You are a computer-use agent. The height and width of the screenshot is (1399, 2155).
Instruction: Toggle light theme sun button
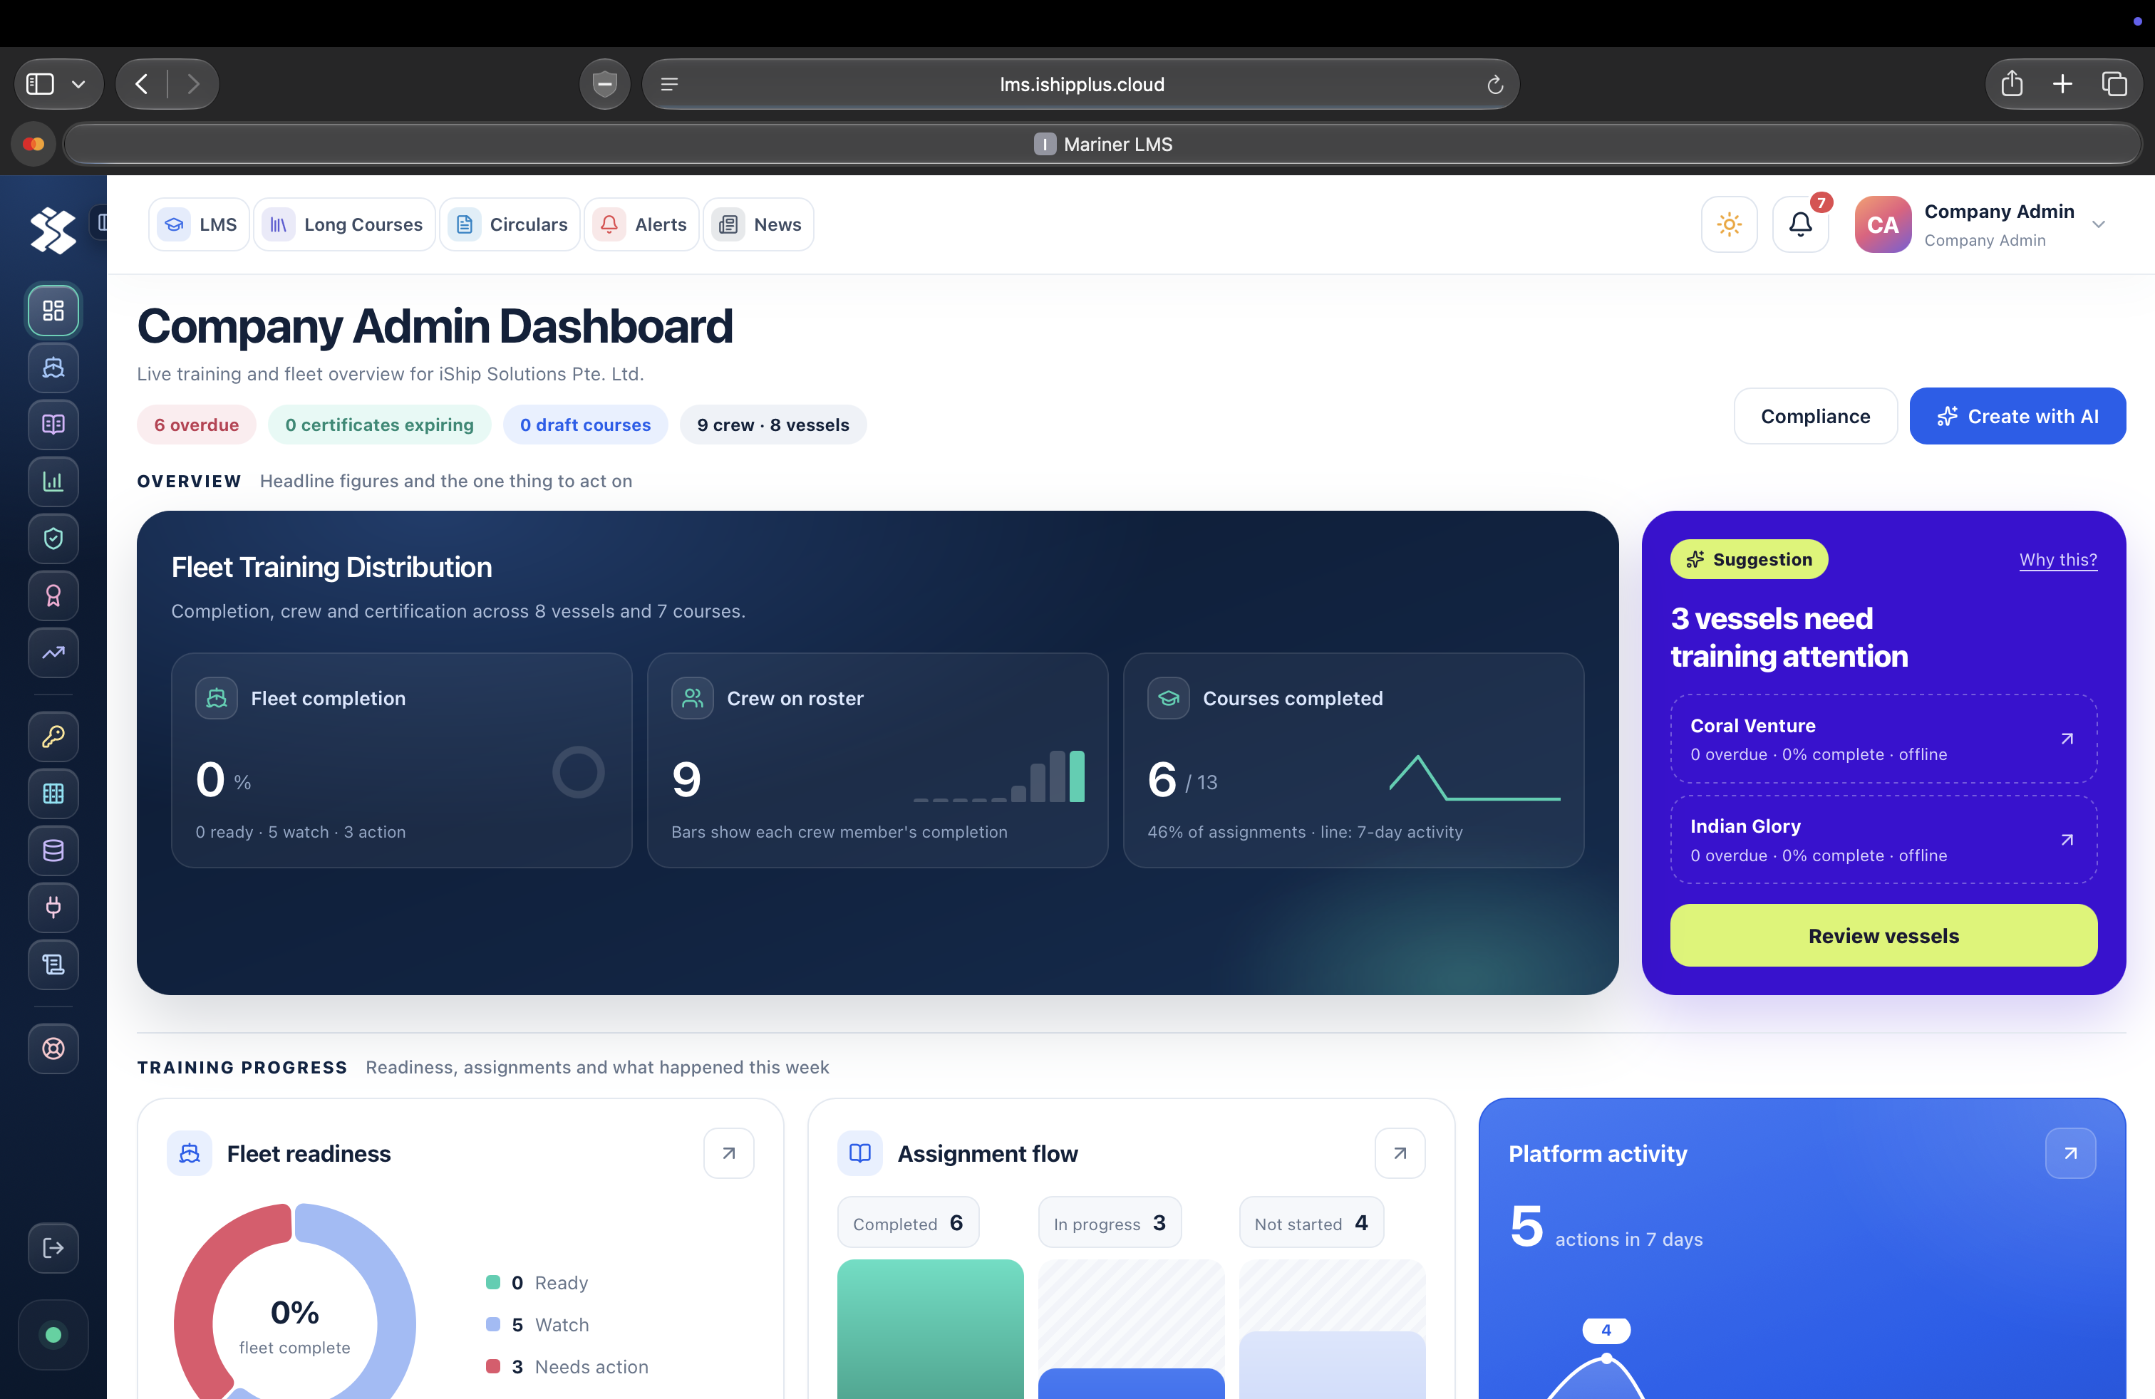1730,224
